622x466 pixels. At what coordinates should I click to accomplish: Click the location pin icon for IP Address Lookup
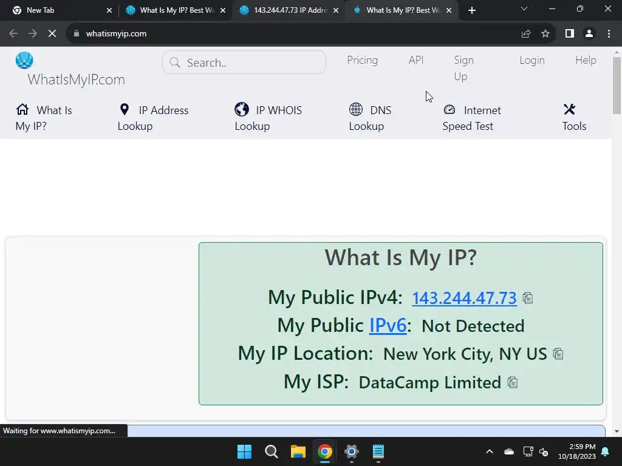point(124,109)
